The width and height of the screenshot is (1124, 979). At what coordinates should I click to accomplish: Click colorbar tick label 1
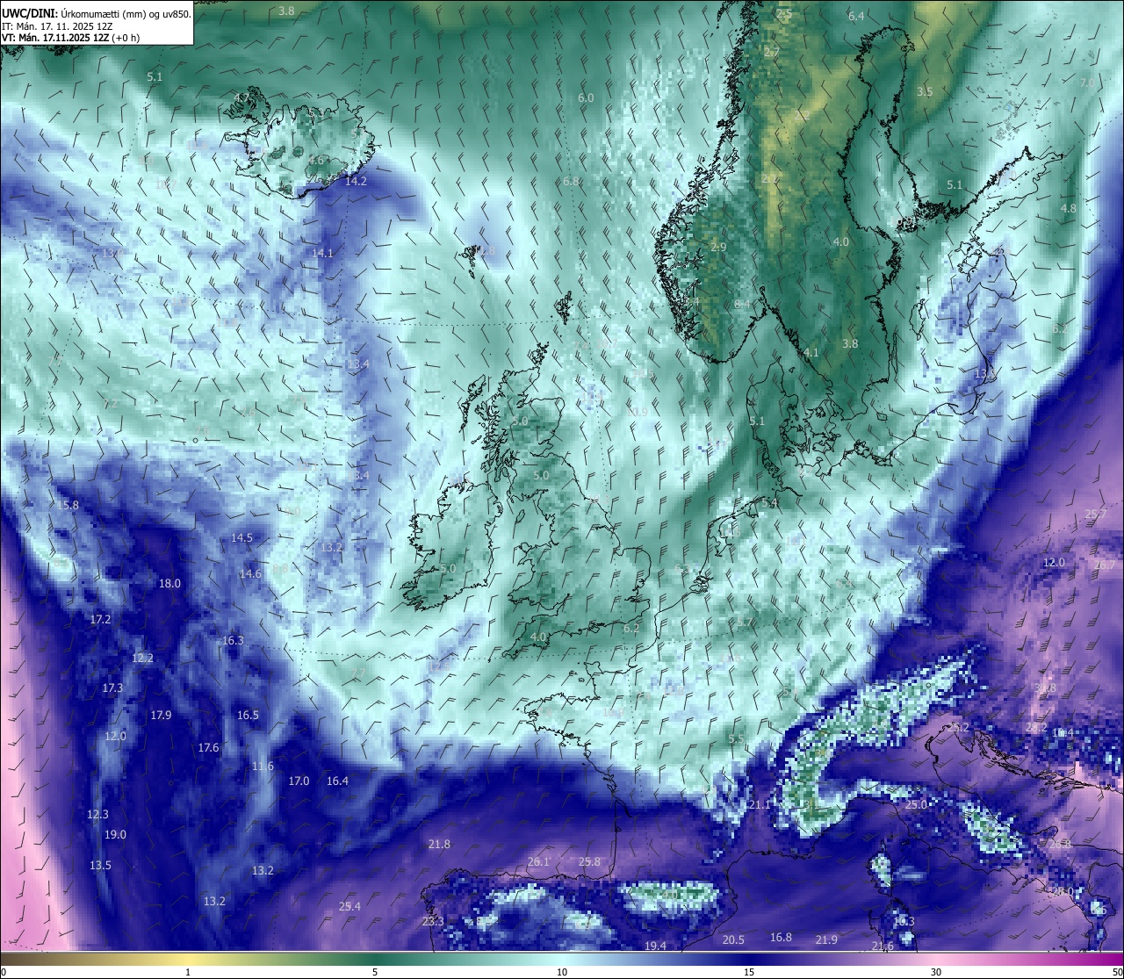(x=188, y=972)
